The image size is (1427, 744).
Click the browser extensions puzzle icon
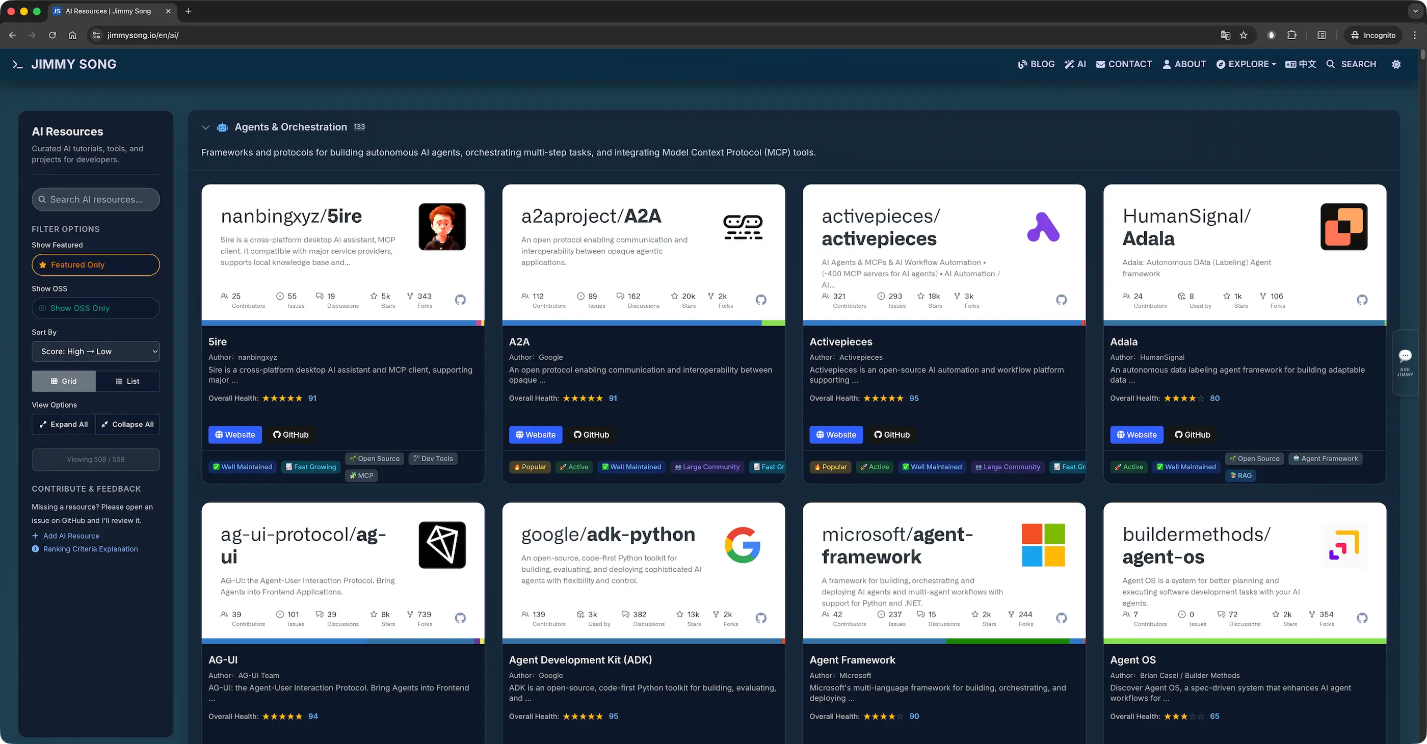(1292, 35)
